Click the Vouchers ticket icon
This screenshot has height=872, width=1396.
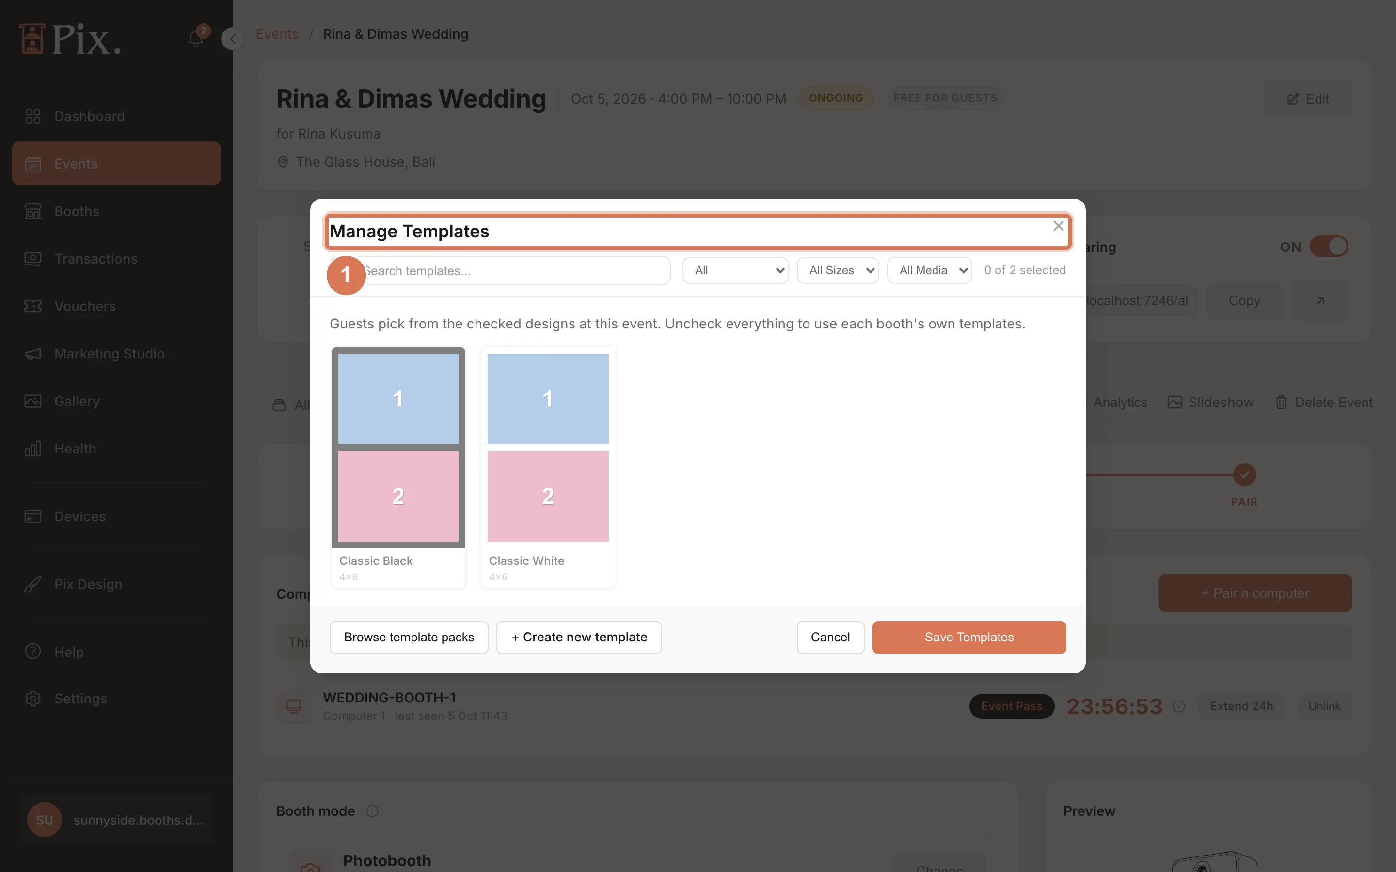pyautogui.click(x=33, y=306)
